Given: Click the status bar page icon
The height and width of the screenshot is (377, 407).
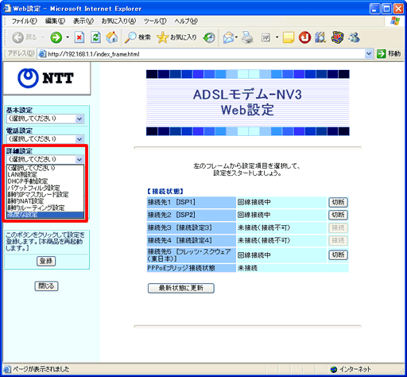Looking at the screenshot, I should point(7,369).
